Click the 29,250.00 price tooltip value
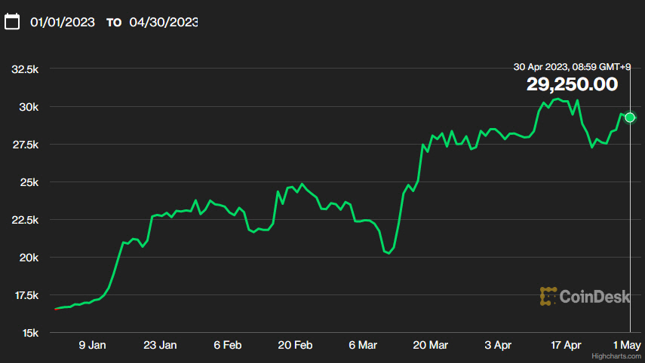 pos(572,85)
